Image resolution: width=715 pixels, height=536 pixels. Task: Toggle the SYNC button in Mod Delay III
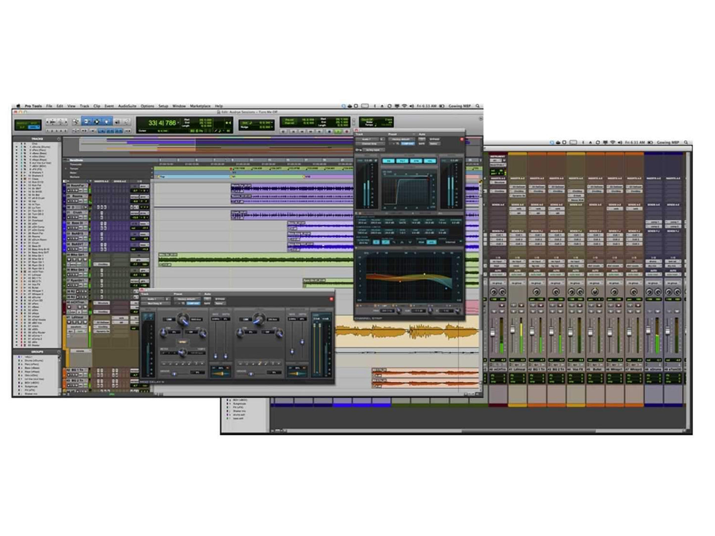(x=183, y=342)
